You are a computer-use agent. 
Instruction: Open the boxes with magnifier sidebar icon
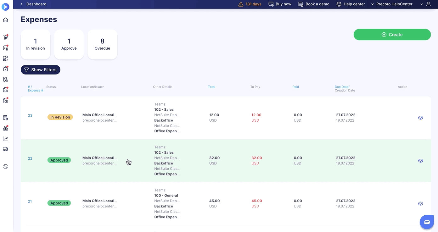[5, 58]
